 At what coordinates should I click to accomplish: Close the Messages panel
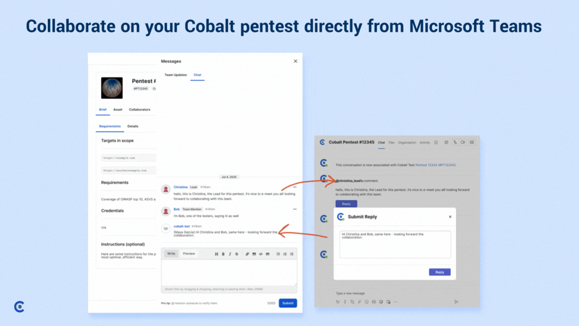(x=296, y=61)
